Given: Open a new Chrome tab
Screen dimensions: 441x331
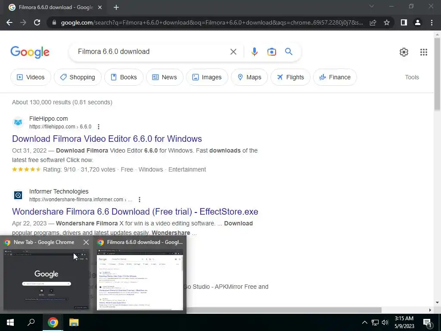Looking at the screenshot, I should [x=116, y=8].
